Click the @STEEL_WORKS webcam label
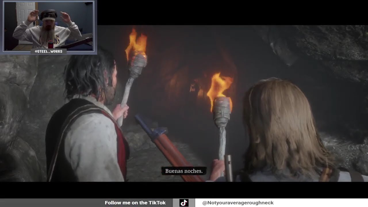The image size is (368, 207). (x=48, y=51)
